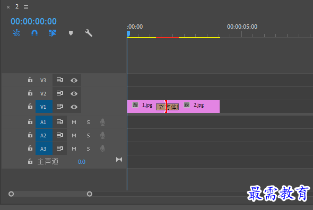Toggle the Snap magnet icon

pyautogui.click(x=34, y=33)
